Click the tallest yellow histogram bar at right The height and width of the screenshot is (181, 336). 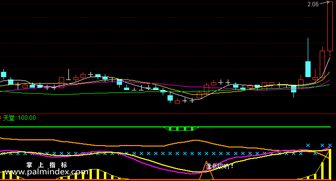(330, 164)
